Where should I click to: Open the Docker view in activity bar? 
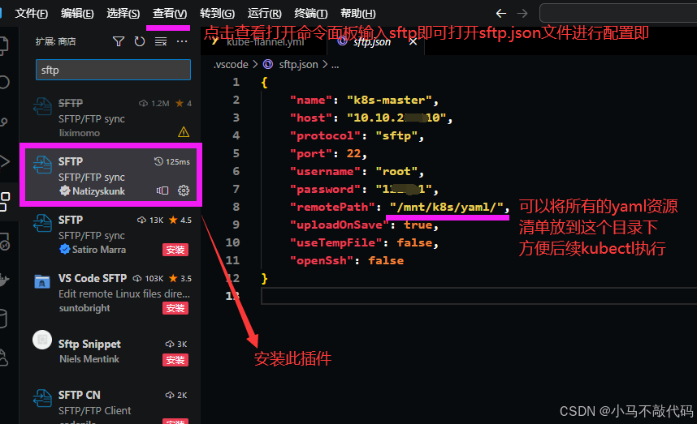(4, 281)
